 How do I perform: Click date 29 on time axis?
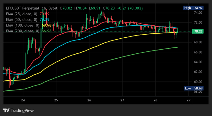click(x=189, y=100)
